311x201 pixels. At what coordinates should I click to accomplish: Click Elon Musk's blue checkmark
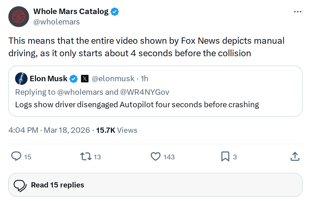click(x=74, y=78)
